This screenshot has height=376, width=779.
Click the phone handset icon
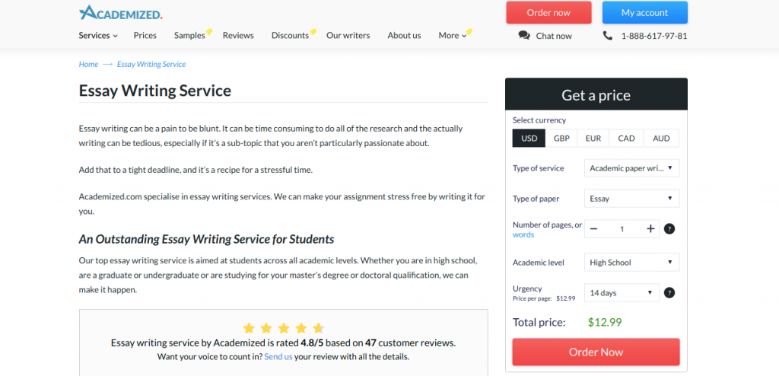click(608, 36)
